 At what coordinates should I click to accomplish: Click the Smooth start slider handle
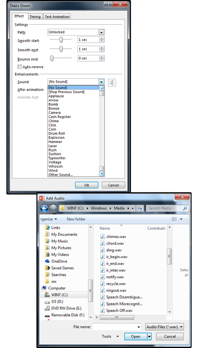pyautogui.click(x=61, y=40)
